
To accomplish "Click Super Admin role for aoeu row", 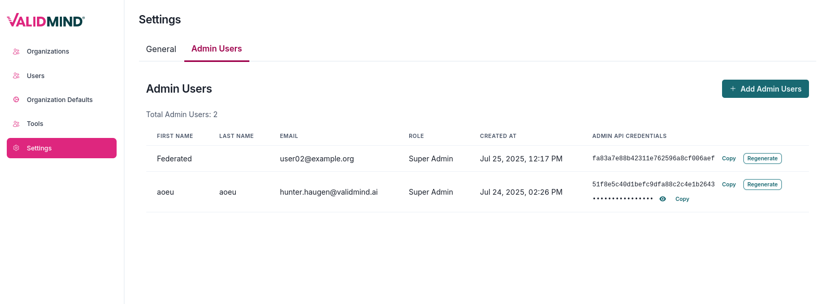I will tap(431, 192).
